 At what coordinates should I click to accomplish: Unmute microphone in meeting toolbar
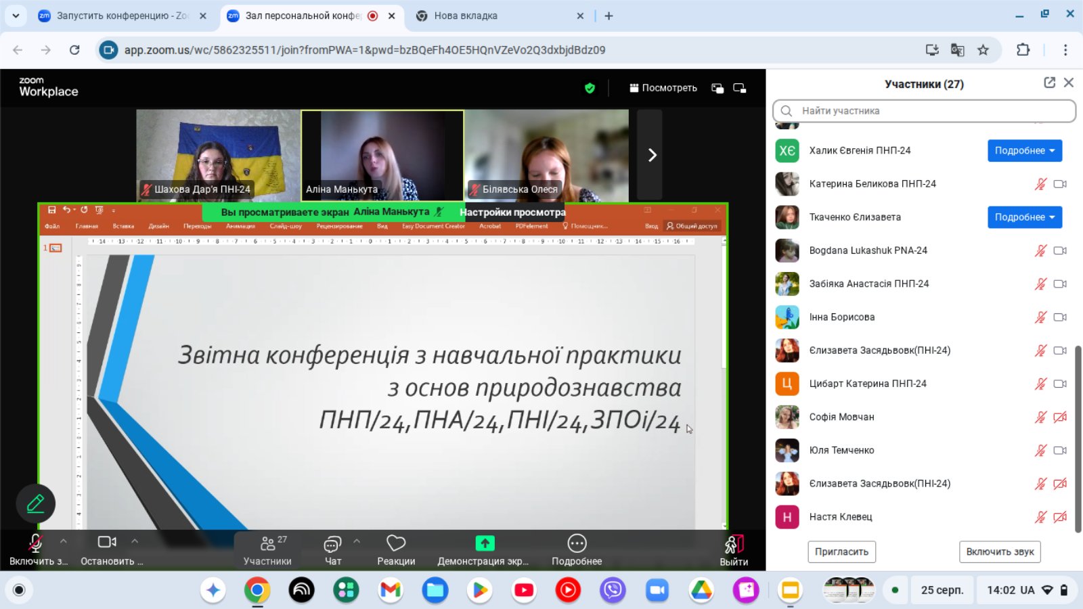point(35,549)
